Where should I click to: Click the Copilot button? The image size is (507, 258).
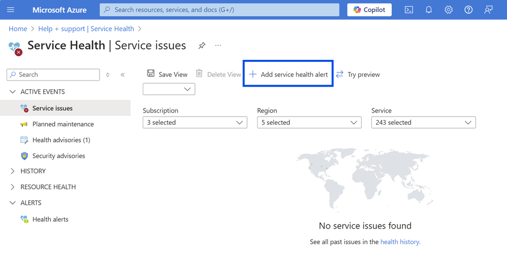(x=369, y=10)
